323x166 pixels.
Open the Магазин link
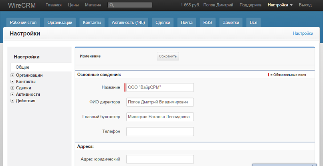pos(93,5)
